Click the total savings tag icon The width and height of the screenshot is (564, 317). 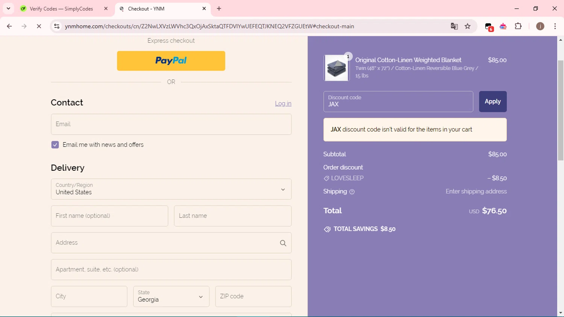coord(327,229)
